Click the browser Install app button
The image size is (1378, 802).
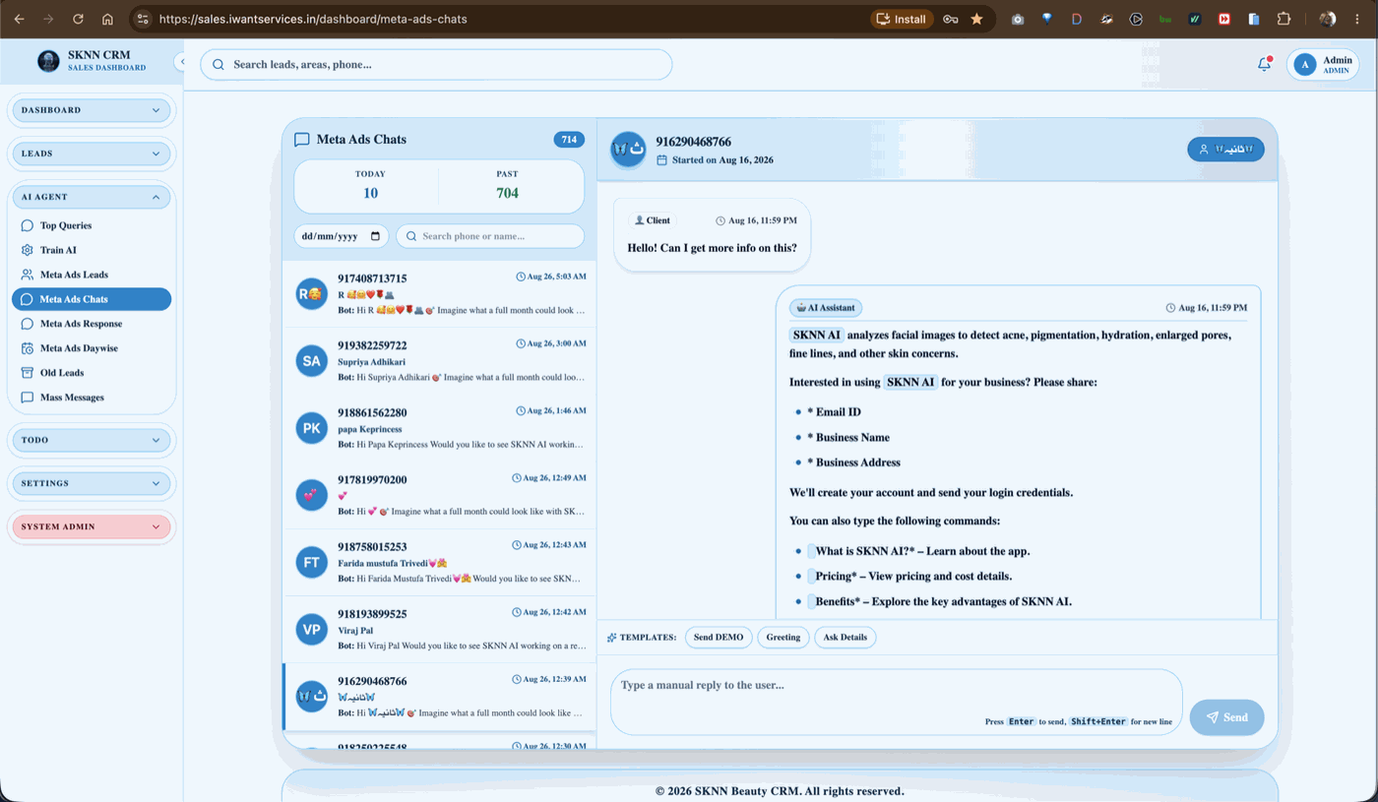point(902,19)
